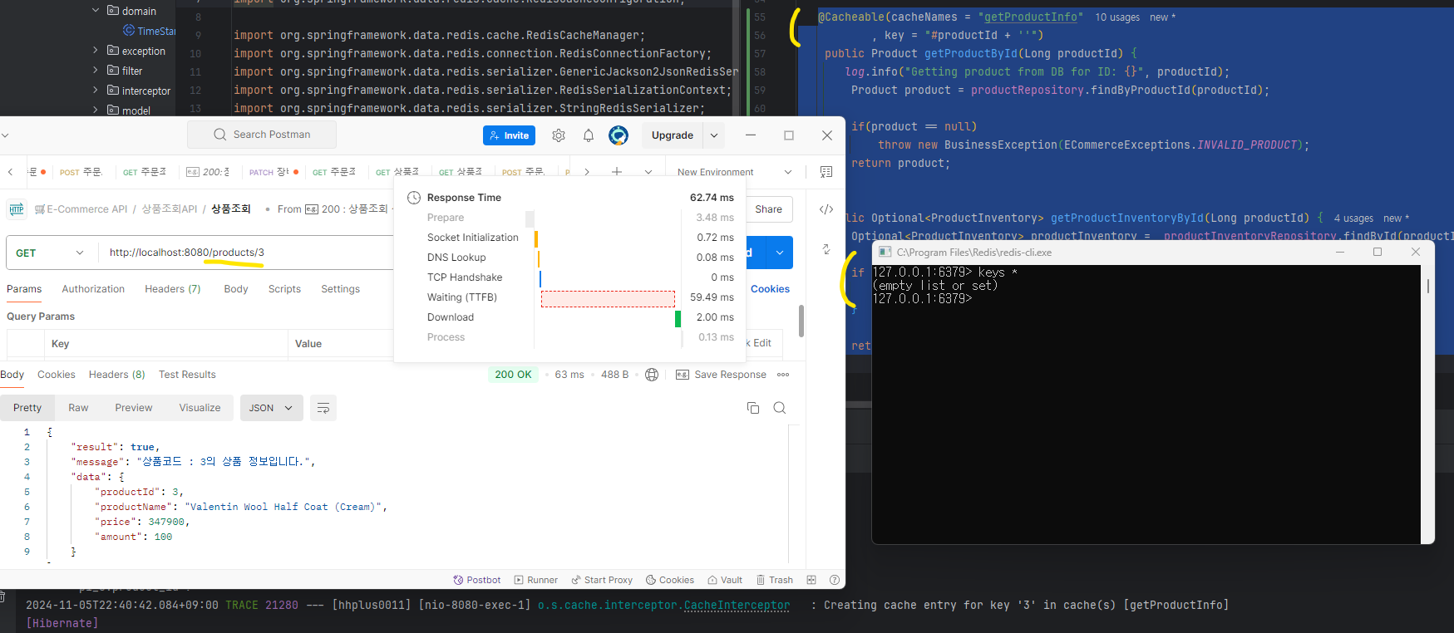The height and width of the screenshot is (633, 1454).
Task: Open response more options (three dots)
Action: [783, 375]
